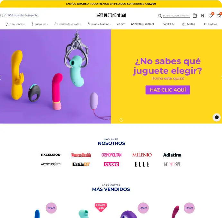Open the BDSM category
222x218 pixels.
point(169,24)
